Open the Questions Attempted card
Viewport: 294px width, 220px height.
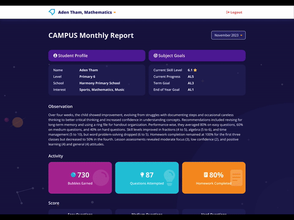(147, 178)
